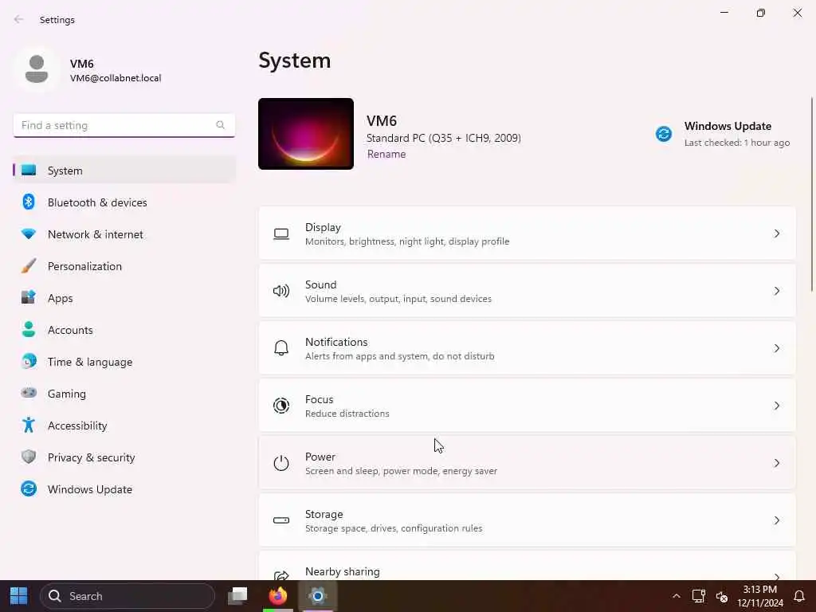Click the Gaming controller icon
The width and height of the screenshot is (816, 612).
[x=29, y=393]
